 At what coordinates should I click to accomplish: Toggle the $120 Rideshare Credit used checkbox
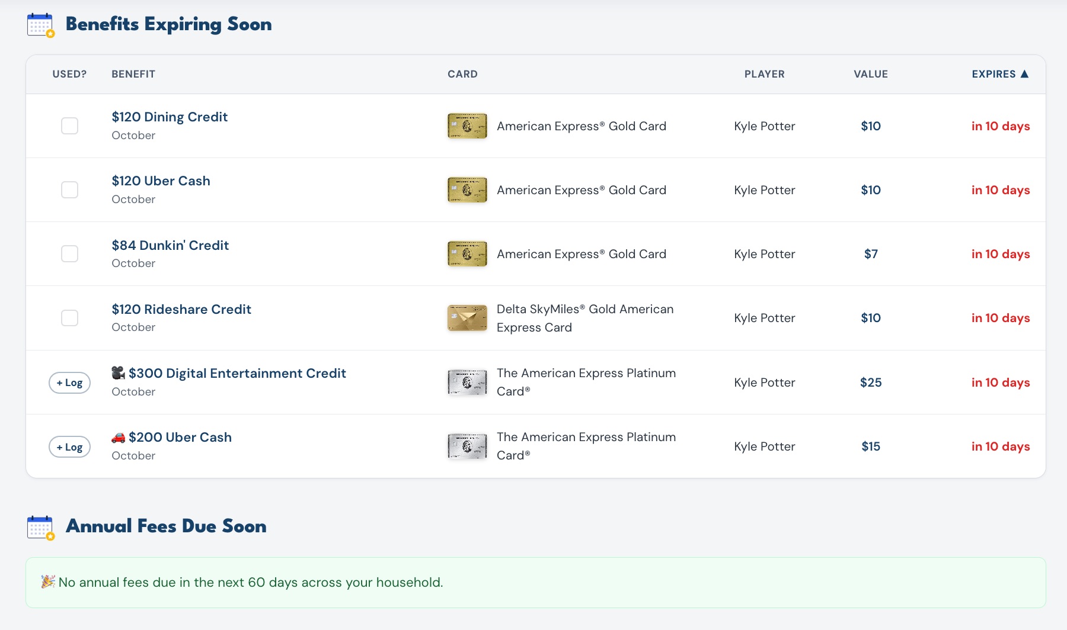pos(70,318)
